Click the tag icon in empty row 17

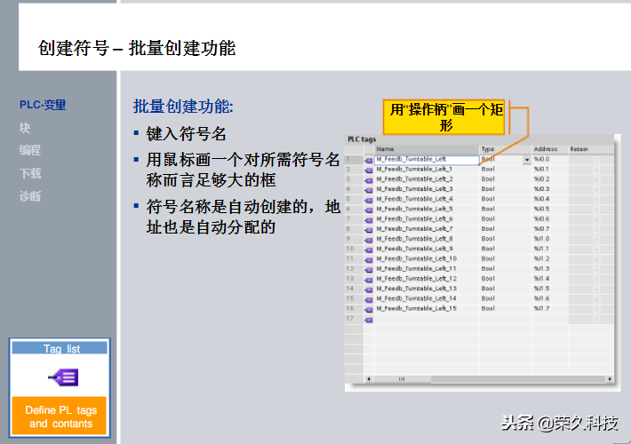click(x=369, y=321)
